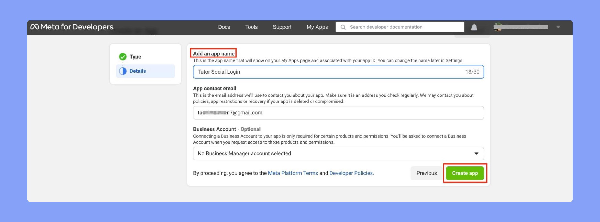Open the Meta Platform Terms link
The width and height of the screenshot is (600, 222).
pos(293,173)
